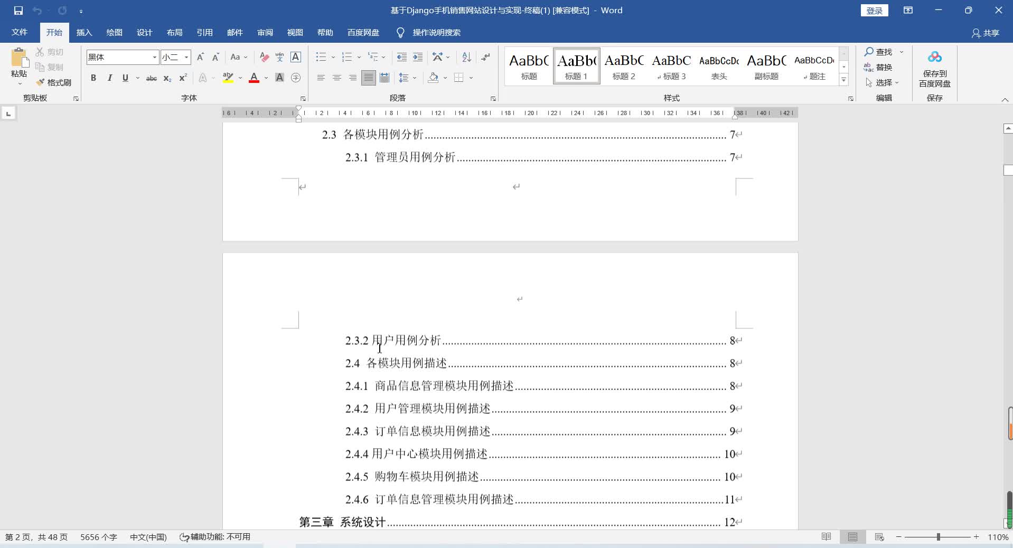The image size is (1013, 548).
Task: Apply the 标题 2 style
Action: click(x=623, y=65)
